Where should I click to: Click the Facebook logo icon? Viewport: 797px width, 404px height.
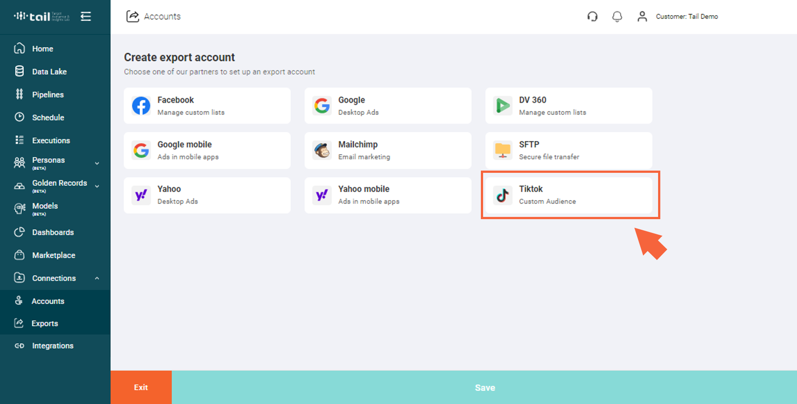pyautogui.click(x=141, y=106)
